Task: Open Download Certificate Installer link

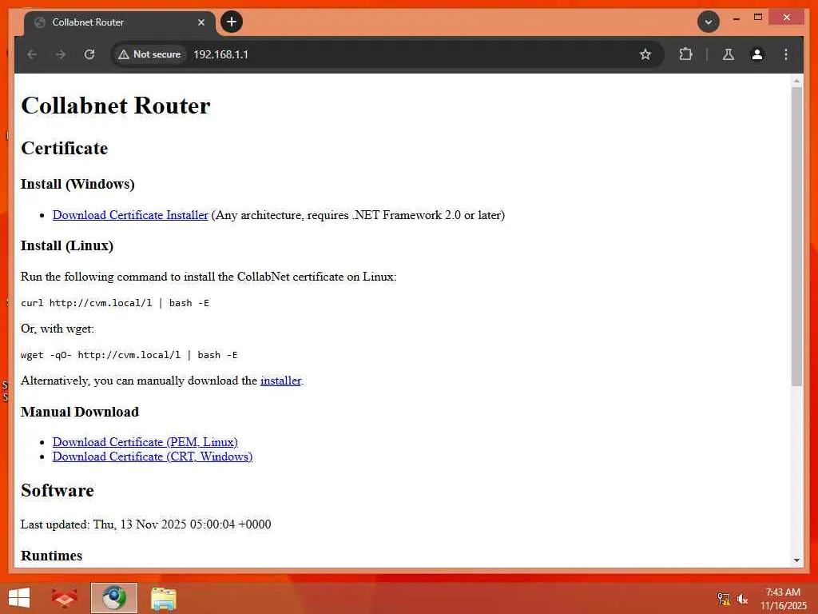Action: pyautogui.click(x=130, y=215)
